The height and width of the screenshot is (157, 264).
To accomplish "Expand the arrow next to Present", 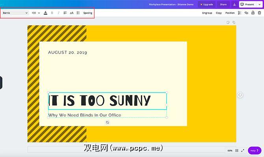I will click(x=259, y=4).
